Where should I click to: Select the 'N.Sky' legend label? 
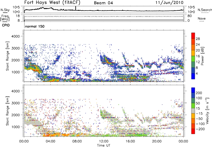5,10
